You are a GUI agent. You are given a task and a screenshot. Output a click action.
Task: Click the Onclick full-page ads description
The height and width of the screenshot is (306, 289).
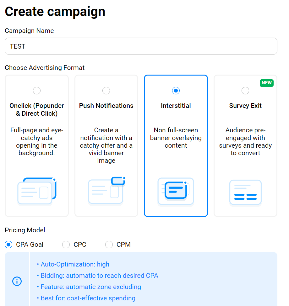[x=37, y=141]
